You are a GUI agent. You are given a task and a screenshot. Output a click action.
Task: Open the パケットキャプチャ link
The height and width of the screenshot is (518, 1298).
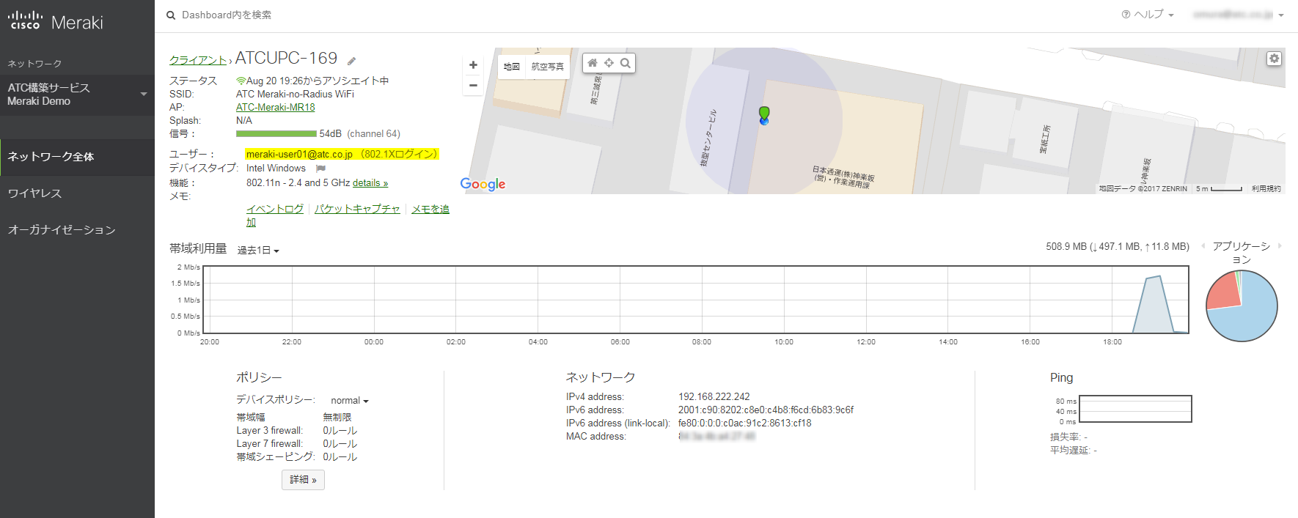(357, 210)
